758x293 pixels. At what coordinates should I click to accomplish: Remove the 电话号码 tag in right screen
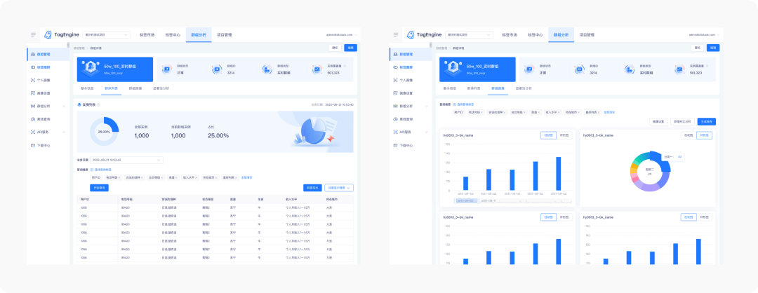(x=482, y=112)
